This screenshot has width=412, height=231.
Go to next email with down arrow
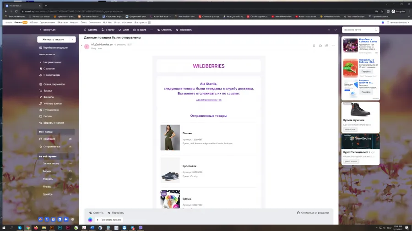point(336,30)
